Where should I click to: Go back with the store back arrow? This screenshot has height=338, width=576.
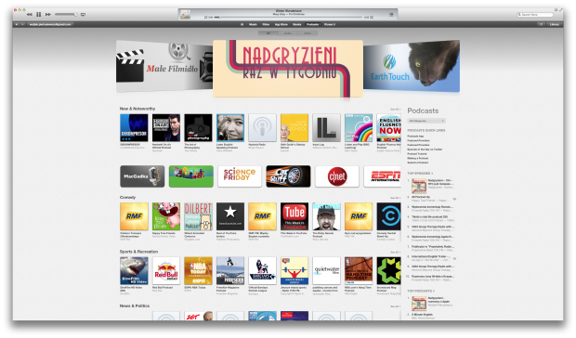(x=17, y=24)
